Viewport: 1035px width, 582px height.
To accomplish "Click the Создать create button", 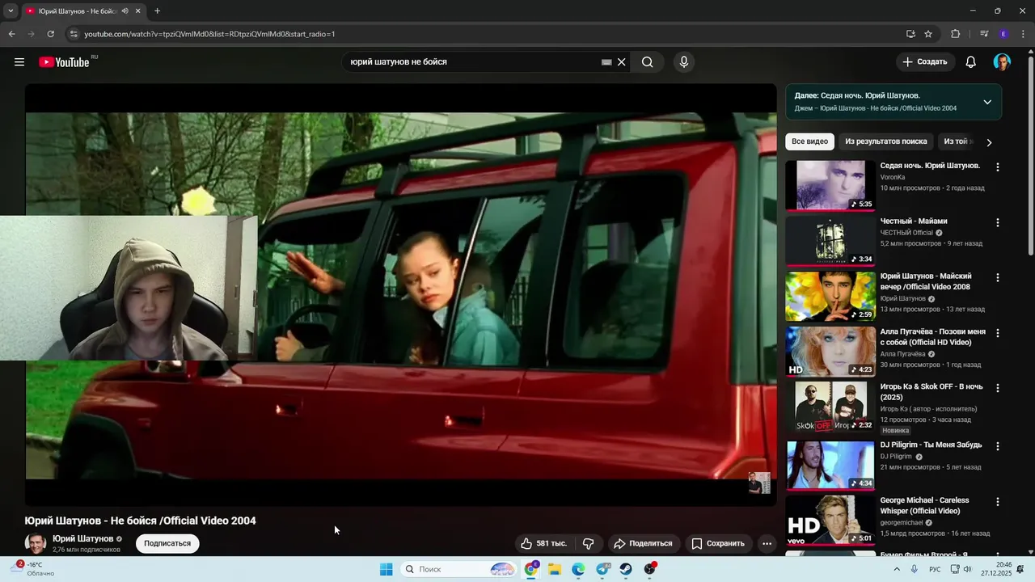I will pyautogui.click(x=925, y=62).
